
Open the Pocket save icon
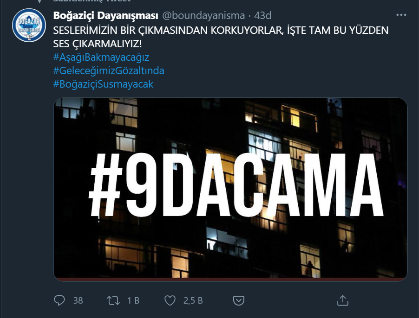click(239, 301)
